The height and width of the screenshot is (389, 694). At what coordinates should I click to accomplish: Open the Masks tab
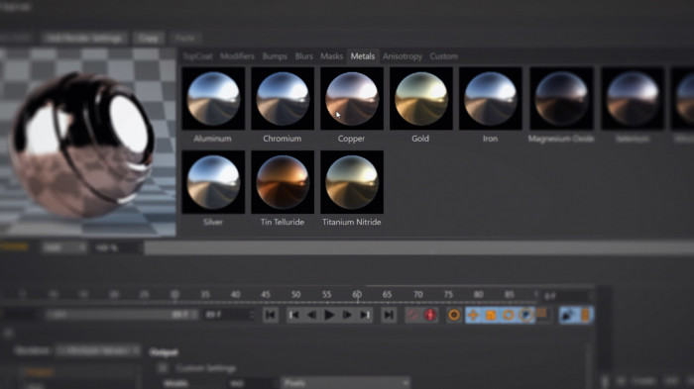tap(331, 56)
